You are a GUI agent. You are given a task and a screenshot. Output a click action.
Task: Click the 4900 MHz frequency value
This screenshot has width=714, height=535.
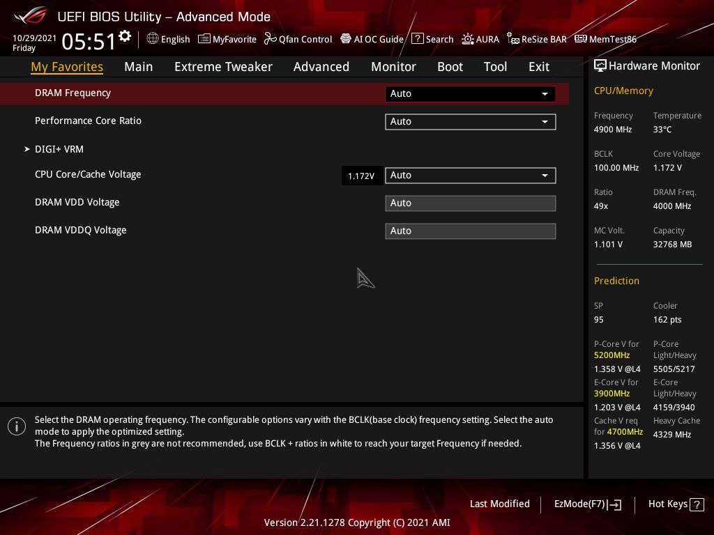tap(613, 129)
